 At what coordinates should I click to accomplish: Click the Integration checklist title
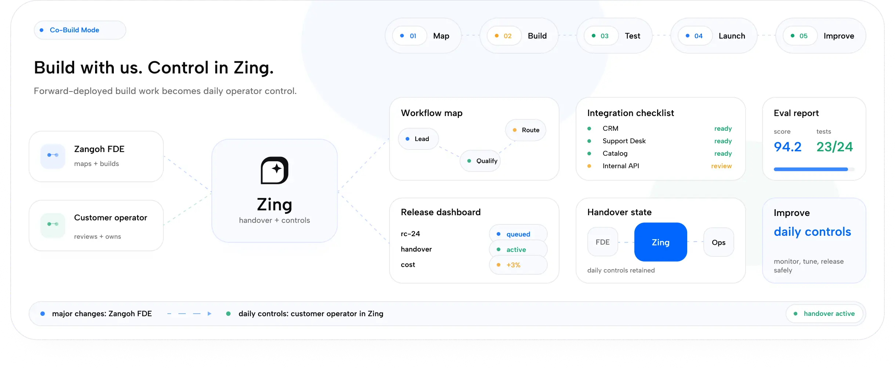pyautogui.click(x=631, y=113)
